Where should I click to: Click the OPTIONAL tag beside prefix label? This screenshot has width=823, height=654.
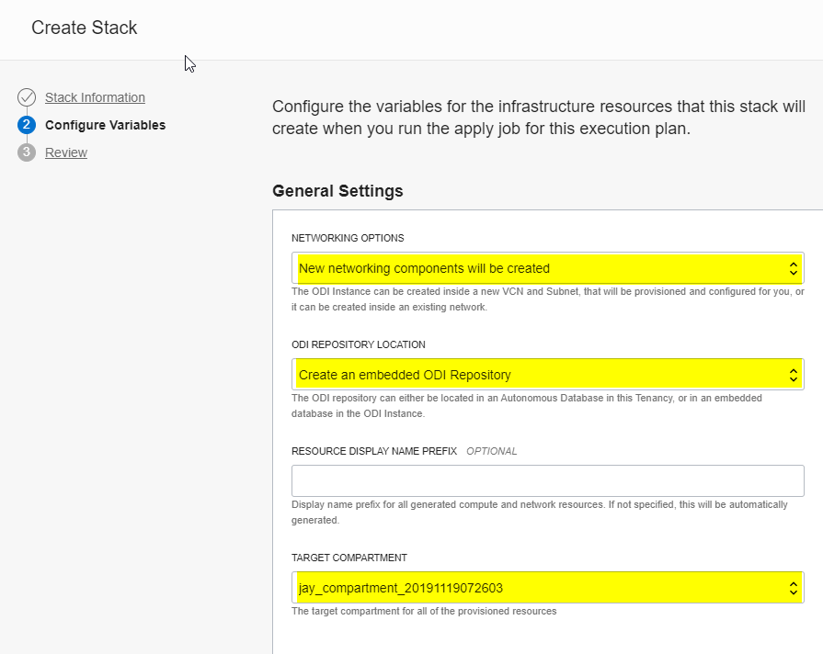click(x=492, y=451)
